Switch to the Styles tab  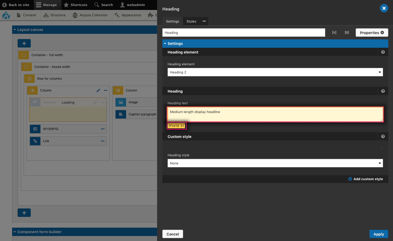point(191,22)
